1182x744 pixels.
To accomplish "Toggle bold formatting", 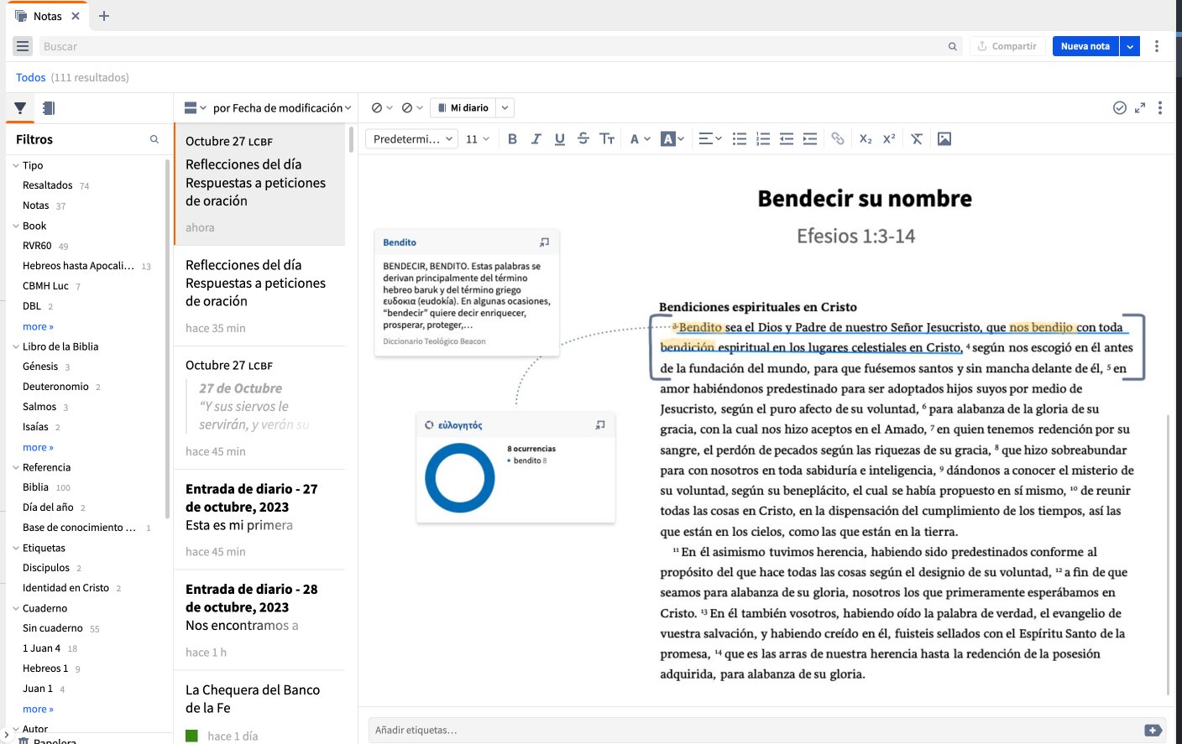I will pyautogui.click(x=512, y=139).
